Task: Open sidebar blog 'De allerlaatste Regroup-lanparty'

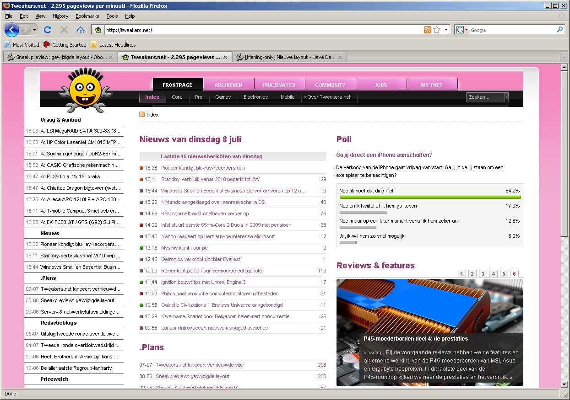Action: (x=76, y=368)
